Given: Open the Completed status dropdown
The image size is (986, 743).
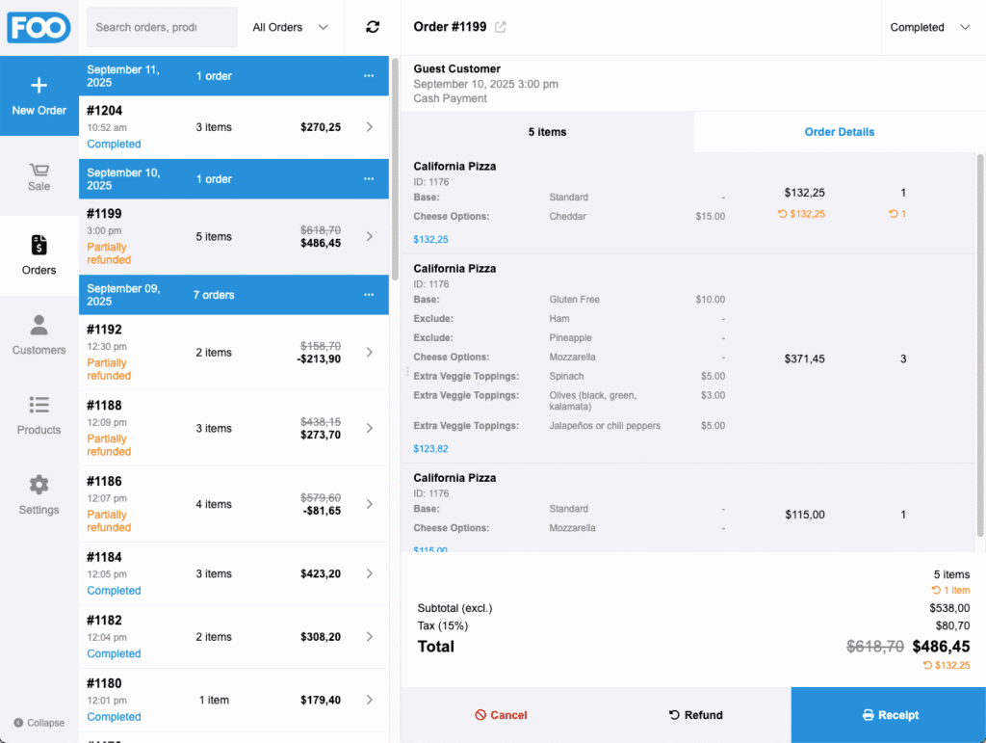Looking at the screenshot, I should click(929, 27).
